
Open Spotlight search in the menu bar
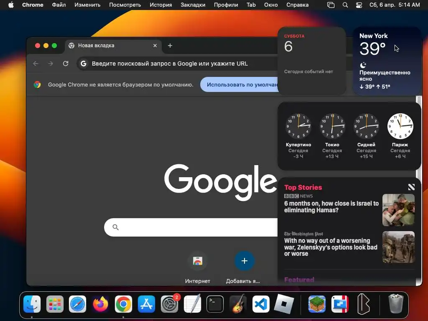click(345, 5)
